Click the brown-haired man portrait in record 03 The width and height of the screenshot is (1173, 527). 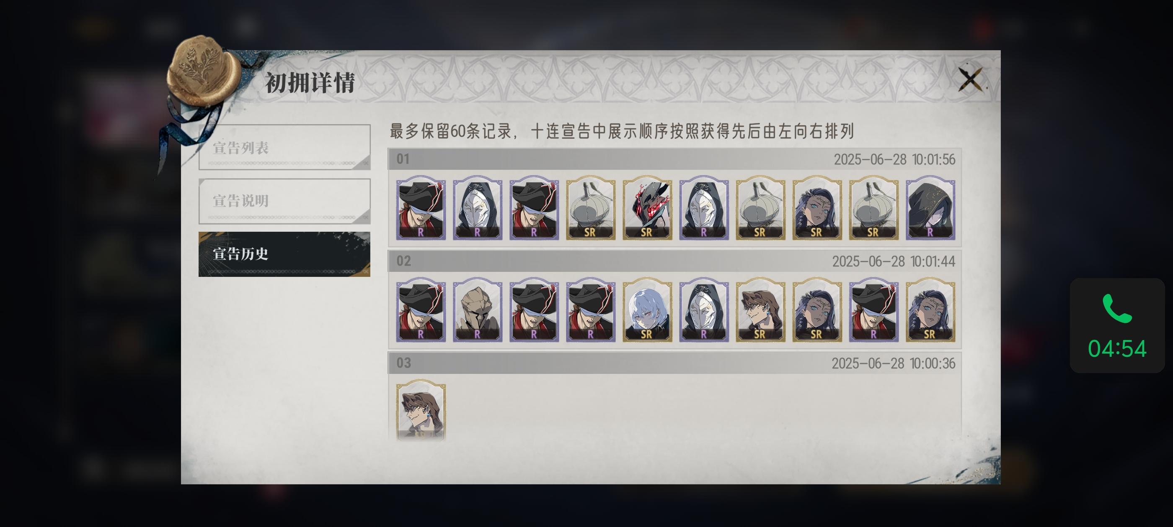(421, 410)
